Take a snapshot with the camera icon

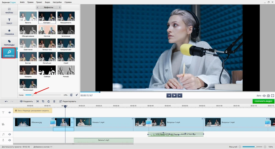268,96
